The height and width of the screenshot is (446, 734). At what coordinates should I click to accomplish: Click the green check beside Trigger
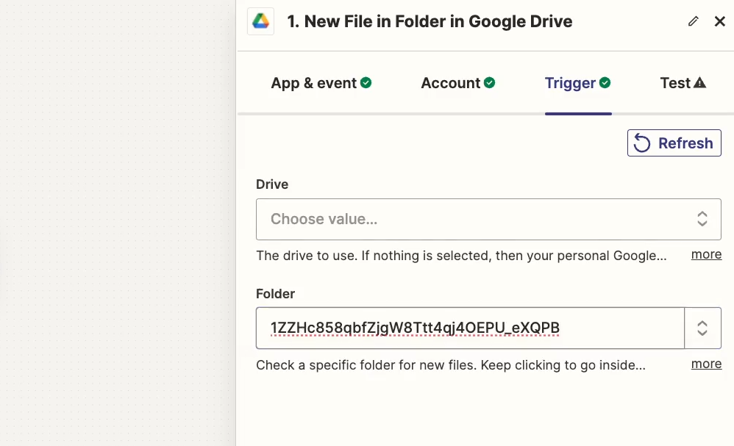(x=605, y=83)
